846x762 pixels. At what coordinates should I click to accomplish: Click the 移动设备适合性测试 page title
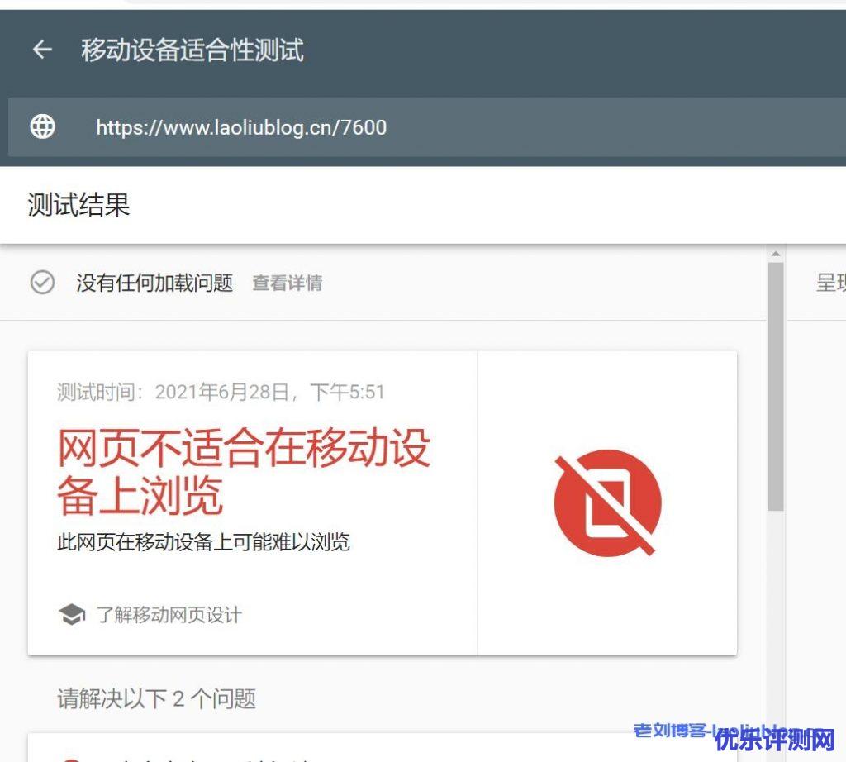coord(192,50)
